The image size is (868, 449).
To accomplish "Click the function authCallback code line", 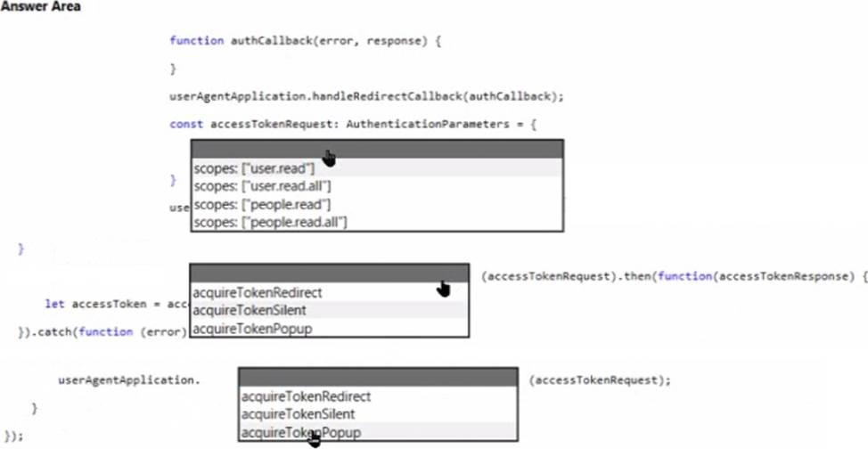I will (305, 41).
